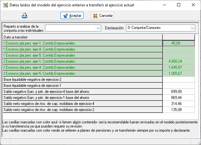Click the Cancelar button
This screenshot has height=145, width=201.
point(102,16)
